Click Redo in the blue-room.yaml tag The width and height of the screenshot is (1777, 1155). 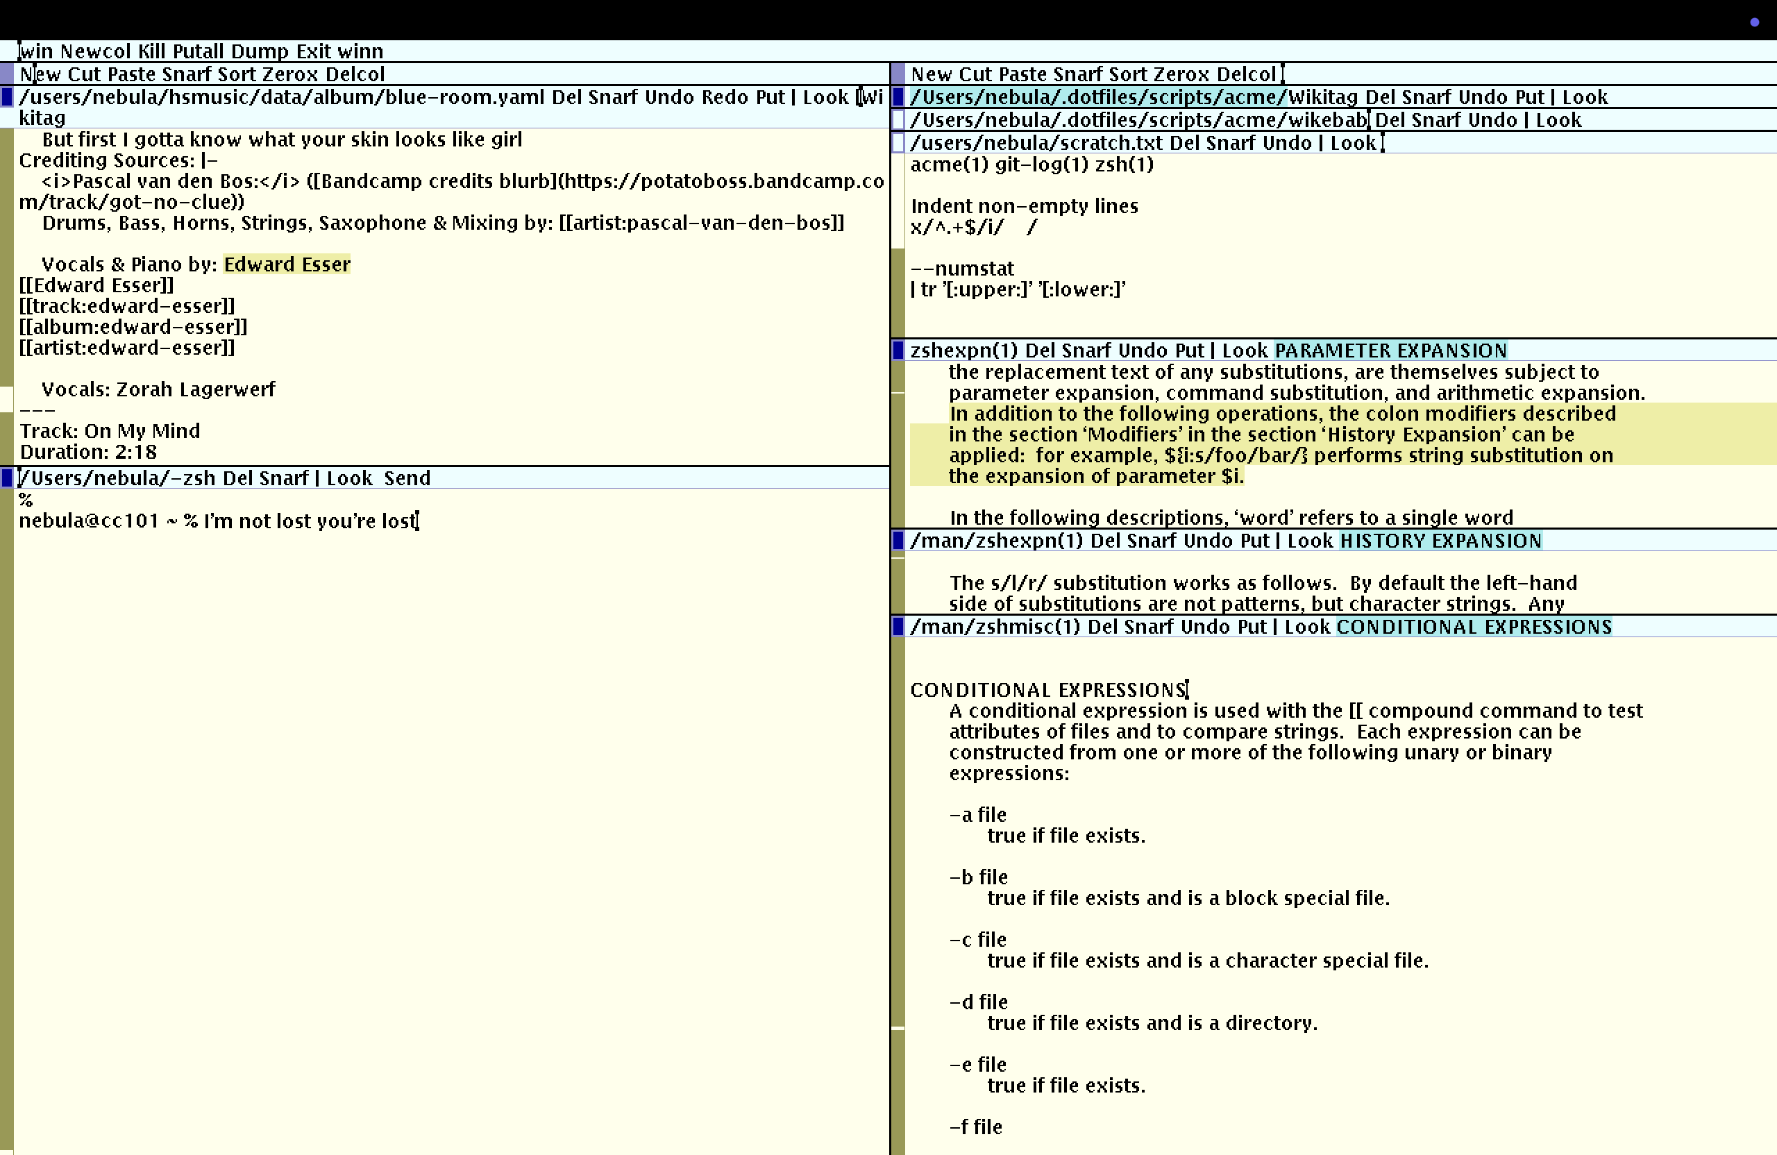725,98
